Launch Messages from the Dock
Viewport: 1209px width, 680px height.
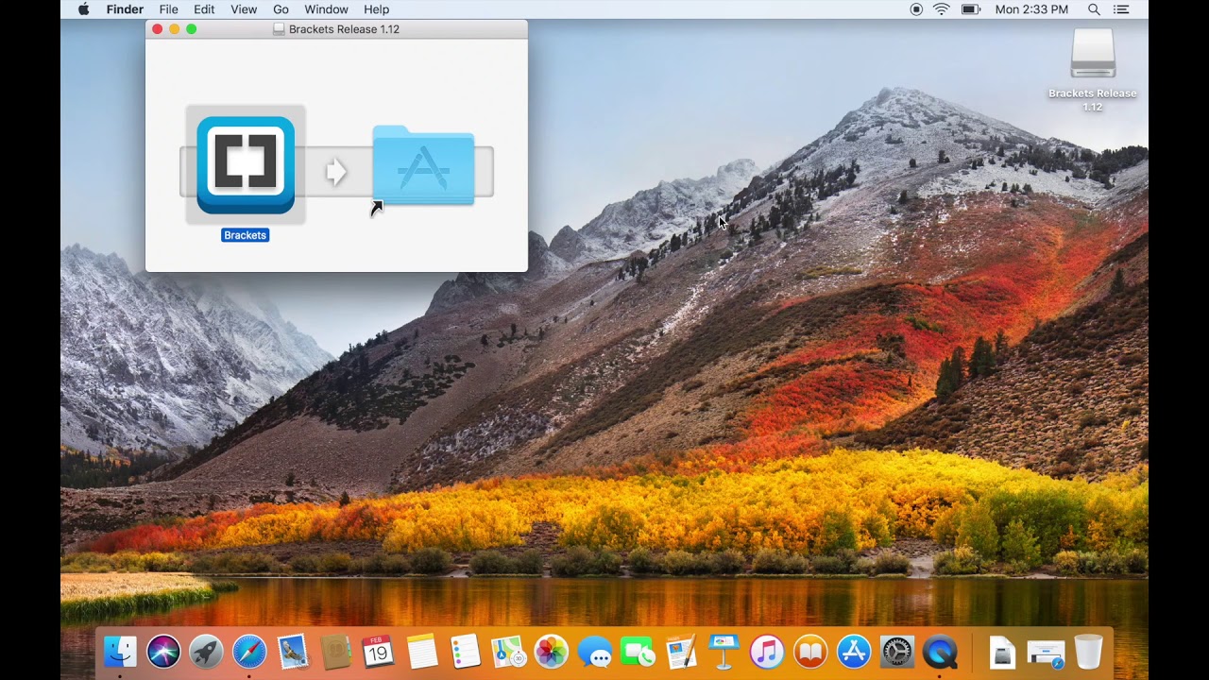pos(595,652)
